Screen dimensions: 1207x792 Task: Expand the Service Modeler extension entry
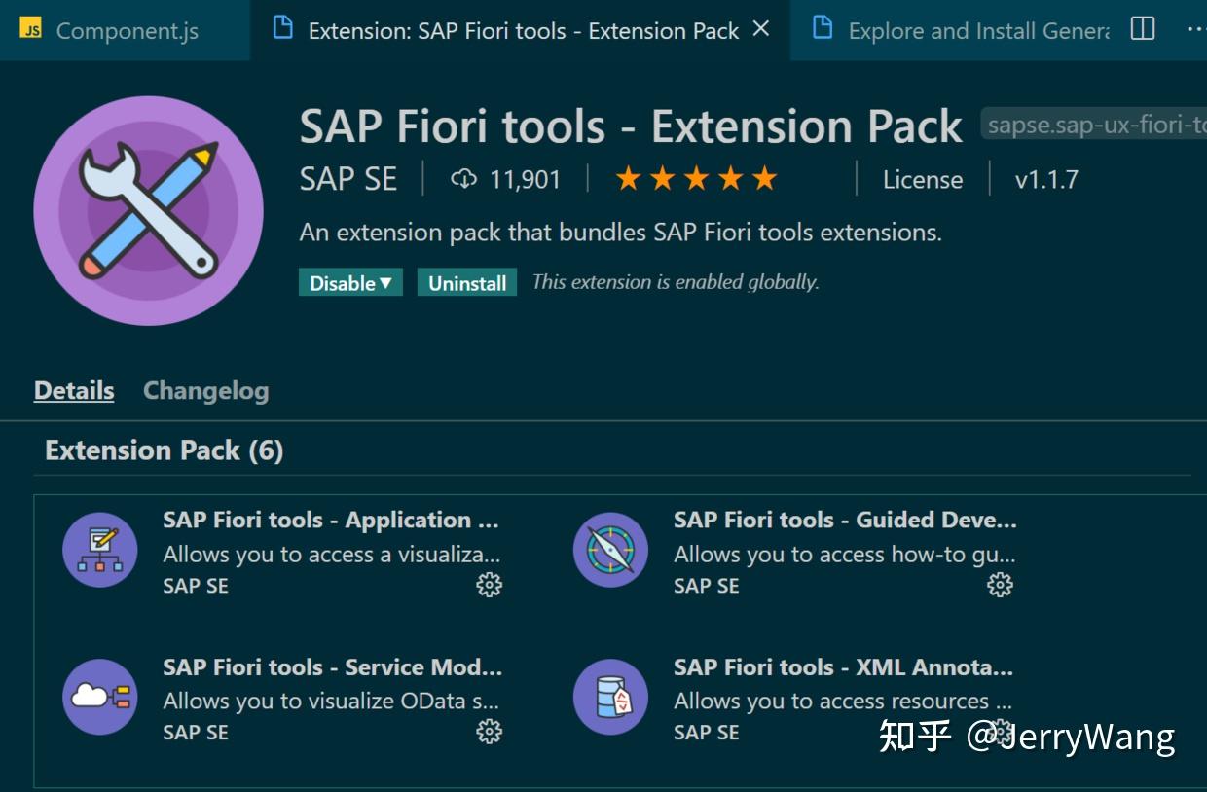click(x=331, y=667)
